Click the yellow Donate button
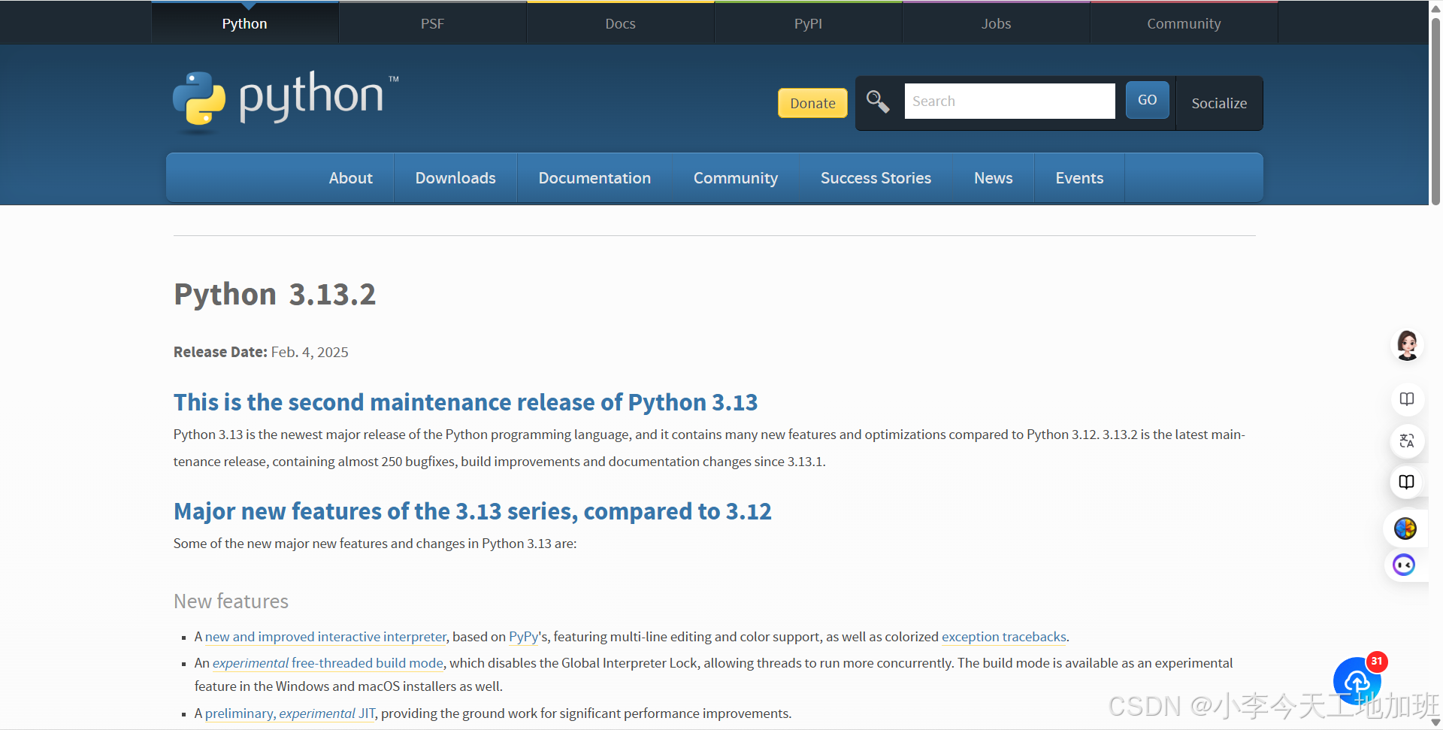Viewport: 1443px width, 730px height. point(812,103)
